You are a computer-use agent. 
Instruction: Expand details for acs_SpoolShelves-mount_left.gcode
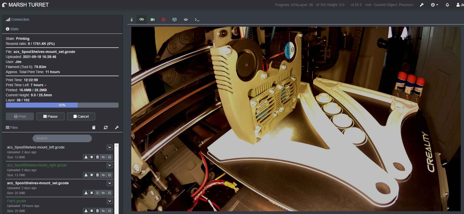point(110,147)
